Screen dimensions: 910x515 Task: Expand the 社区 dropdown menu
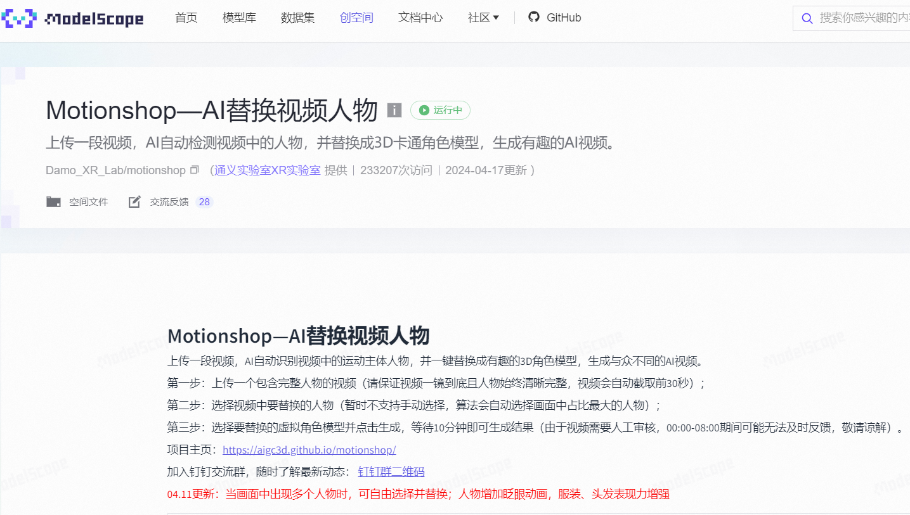[x=483, y=18]
